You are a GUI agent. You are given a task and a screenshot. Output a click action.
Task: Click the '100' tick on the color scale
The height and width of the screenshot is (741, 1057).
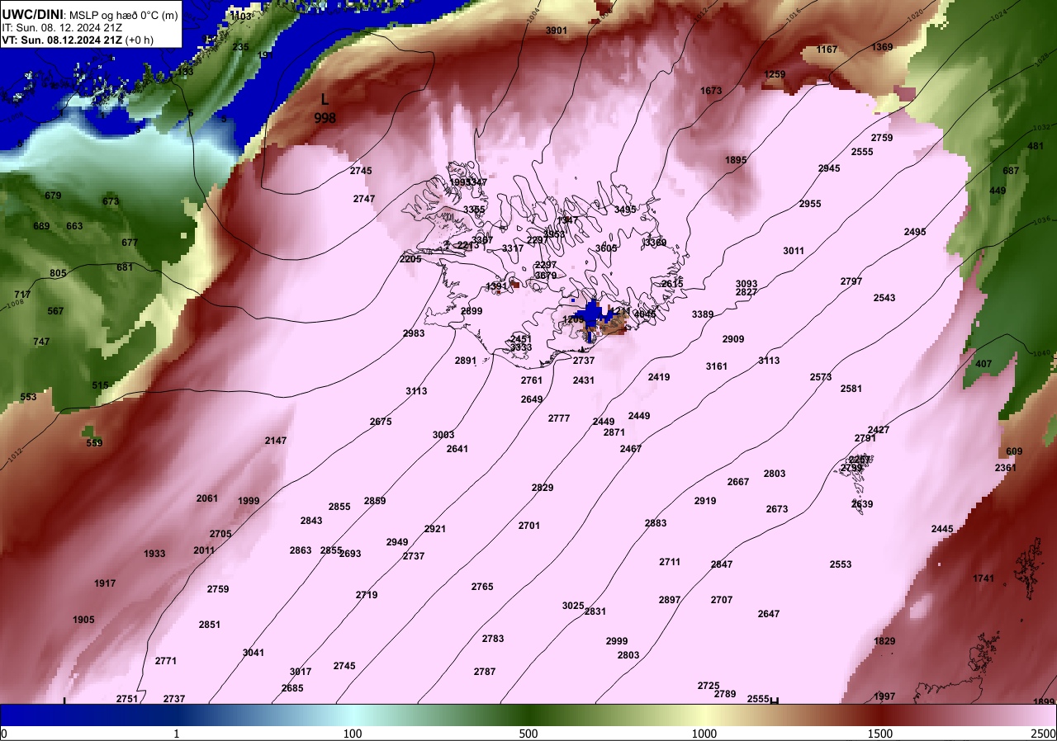[353, 734]
